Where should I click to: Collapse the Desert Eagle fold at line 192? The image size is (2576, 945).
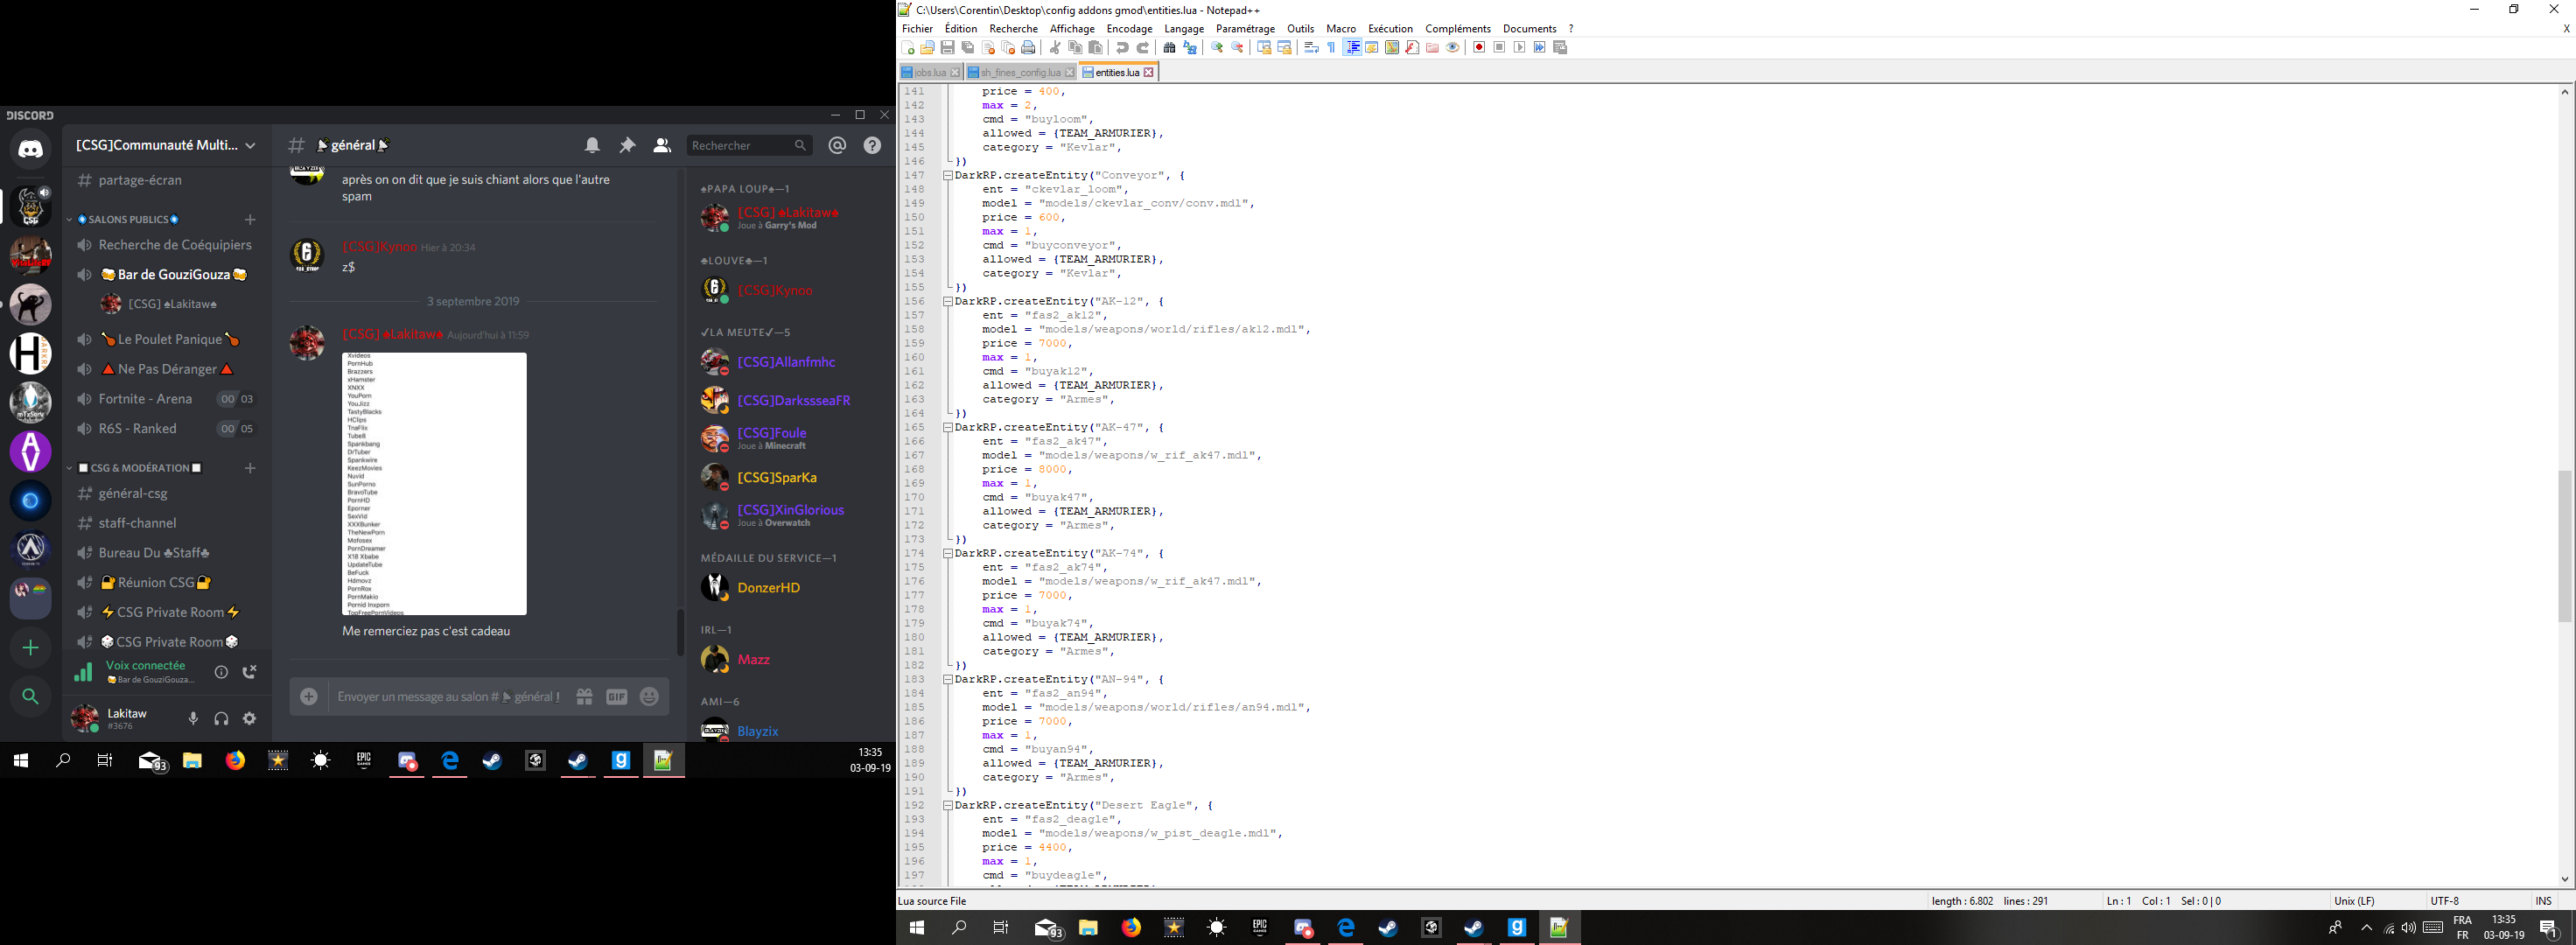pos(947,805)
